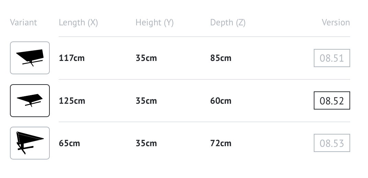Click the 35cm height in second row

tap(146, 101)
